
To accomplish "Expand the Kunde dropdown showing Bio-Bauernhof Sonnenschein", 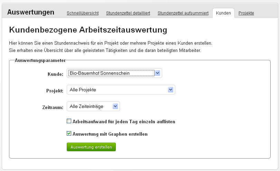I will (x=114, y=73).
